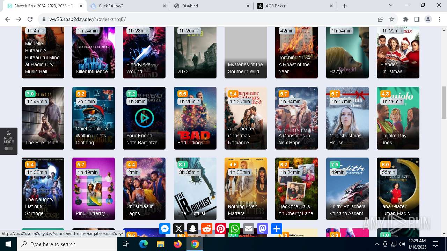The width and height of the screenshot is (447, 251).
Task: Open File Explorer from taskbar
Action: 160,244
